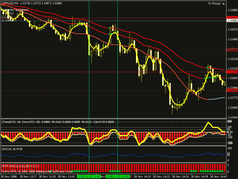
Task: Click the white 1.53681 current price label
Action: (x=232, y=21)
